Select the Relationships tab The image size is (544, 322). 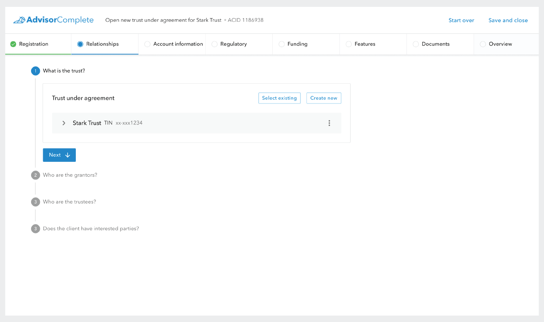pos(102,44)
